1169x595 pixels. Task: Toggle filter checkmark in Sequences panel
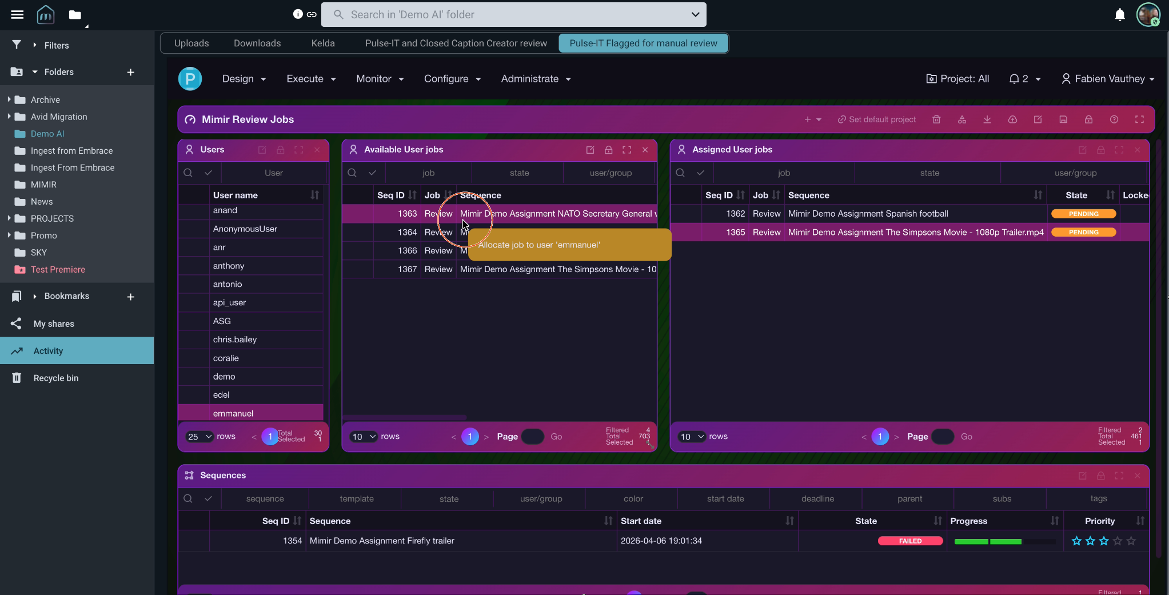(208, 498)
